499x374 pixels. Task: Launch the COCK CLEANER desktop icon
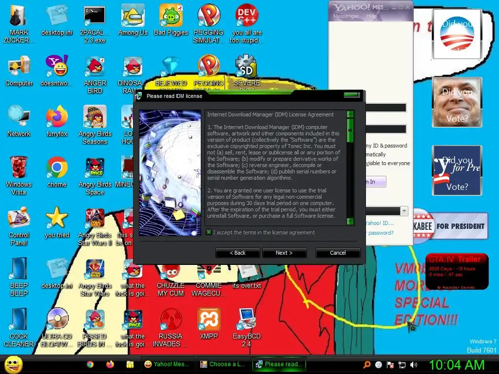19,327
